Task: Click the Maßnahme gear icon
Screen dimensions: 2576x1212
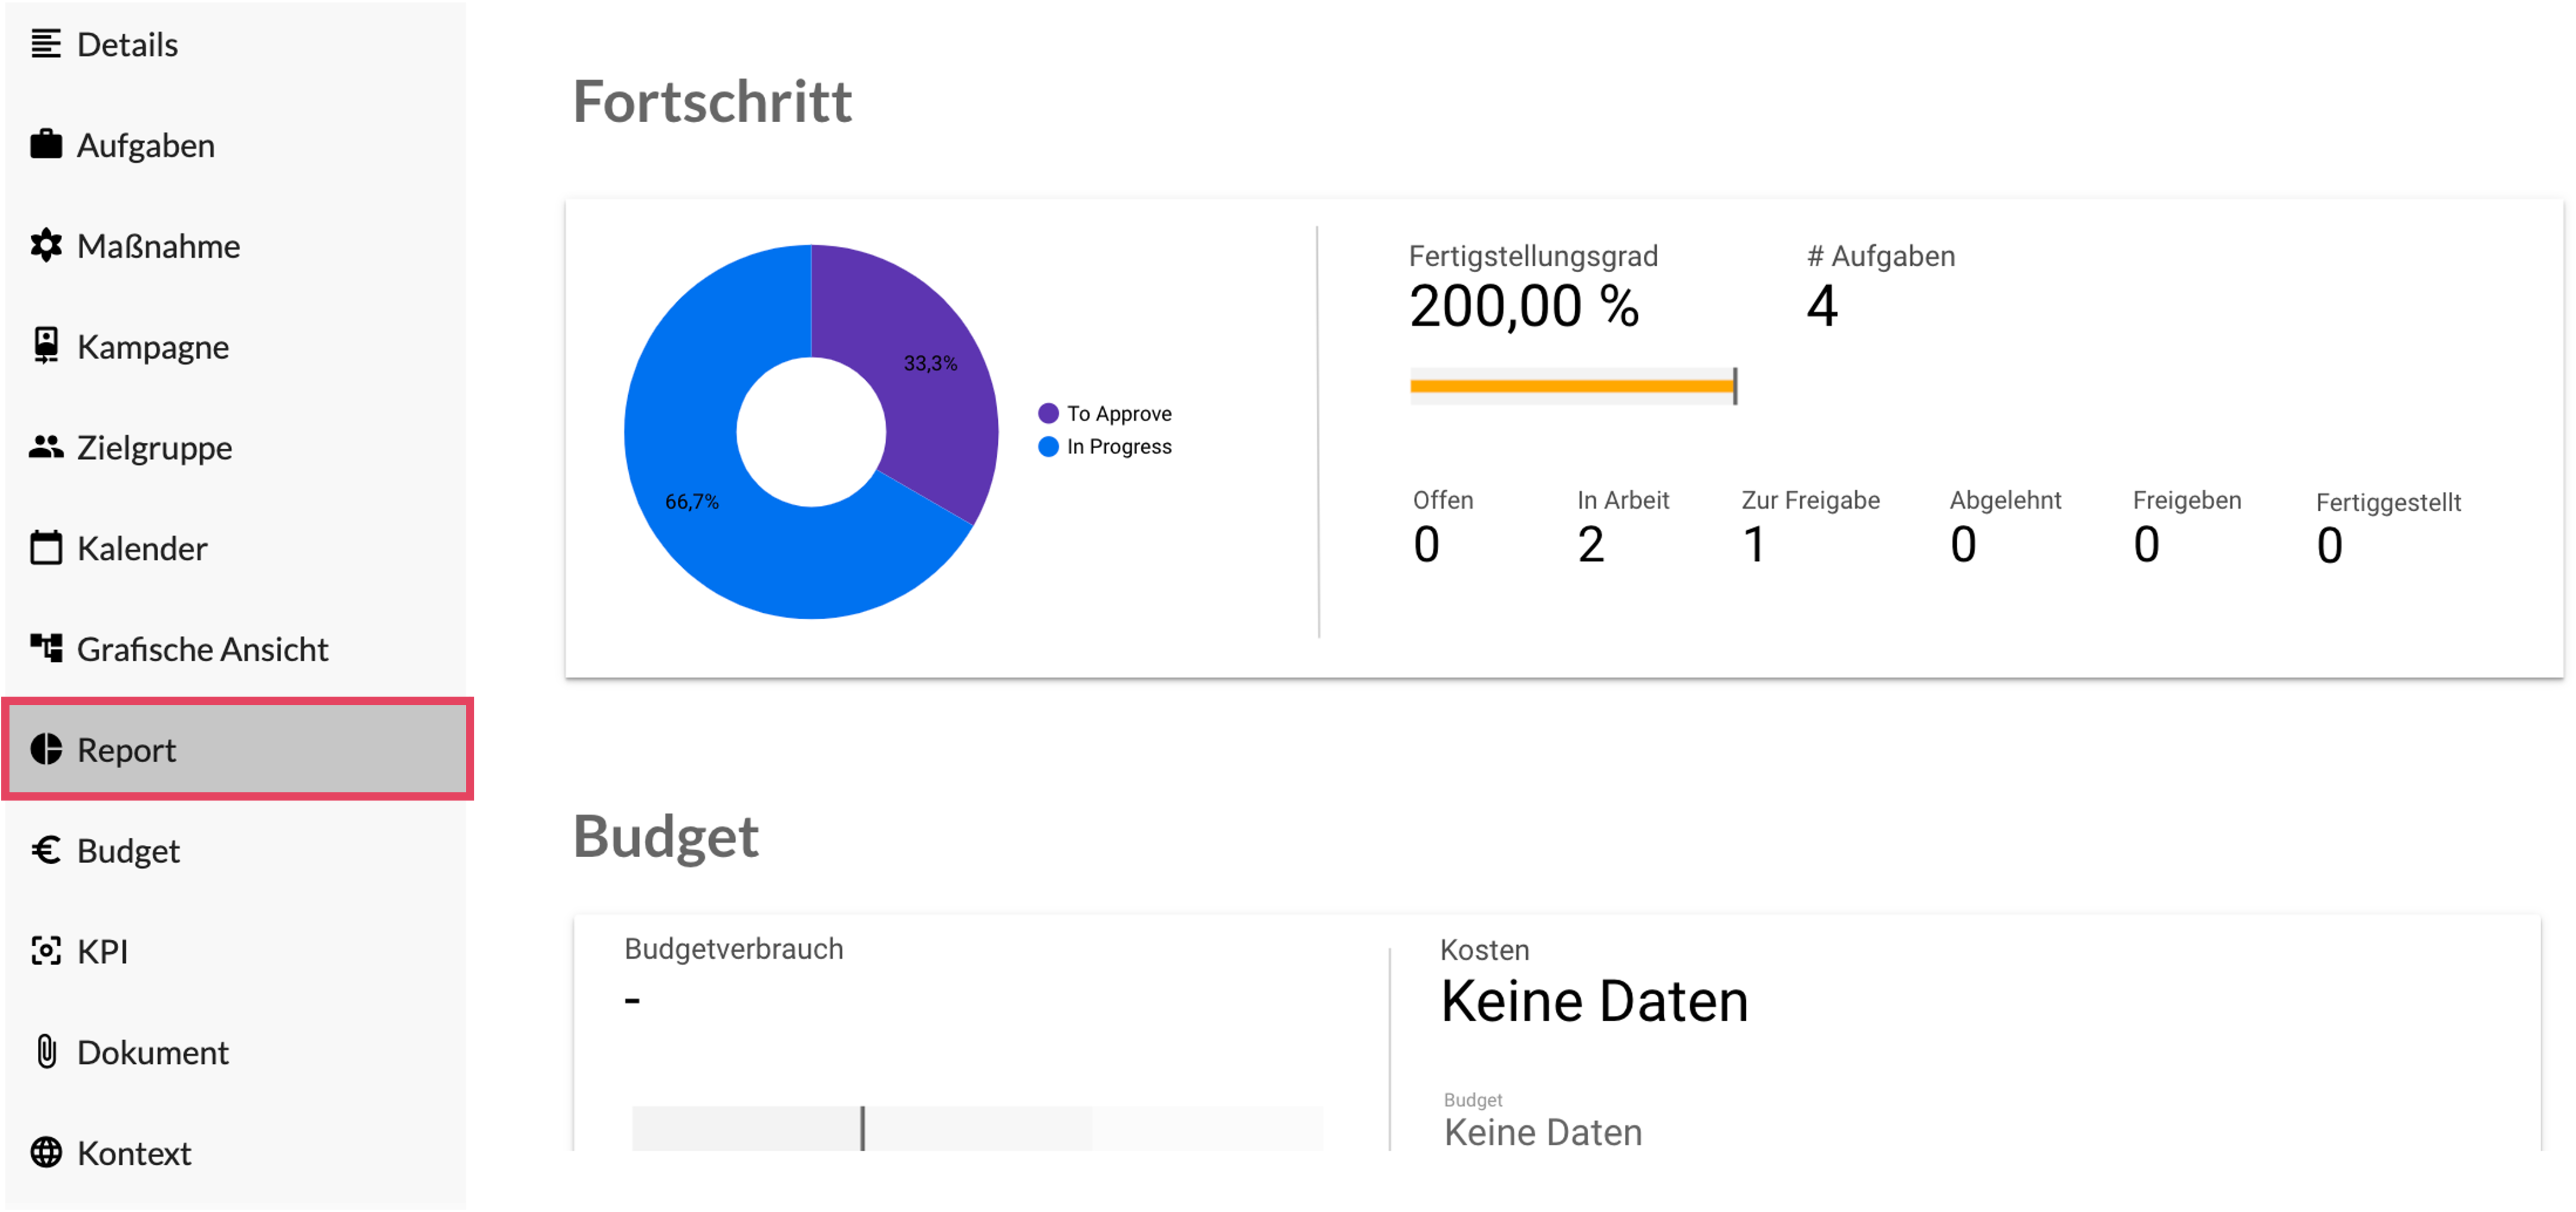Action: [x=46, y=246]
